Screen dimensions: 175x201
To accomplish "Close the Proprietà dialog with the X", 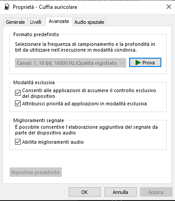I will 169,7.
